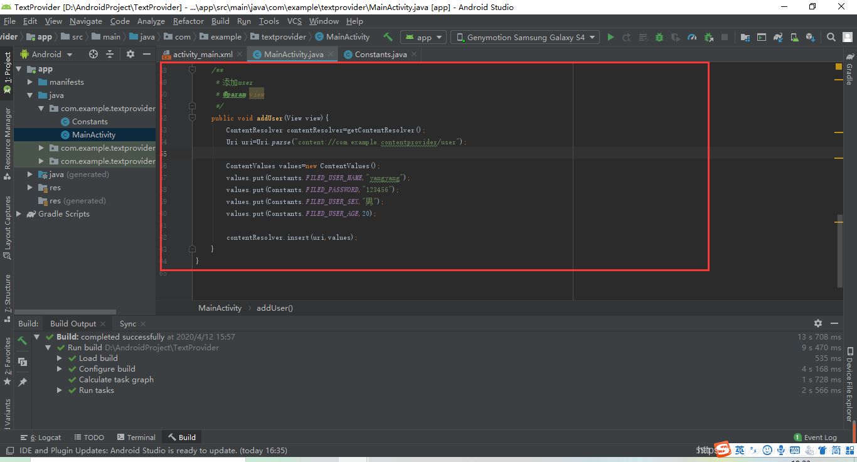
Task: Click Toggle view icon in Build panel sidebar
Action: (x=23, y=362)
